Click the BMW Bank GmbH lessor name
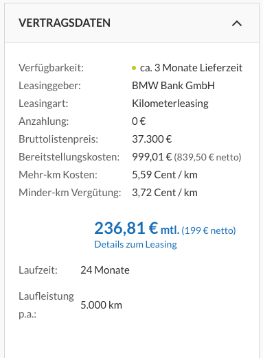263x358 pixels. [x=173, y=86]
